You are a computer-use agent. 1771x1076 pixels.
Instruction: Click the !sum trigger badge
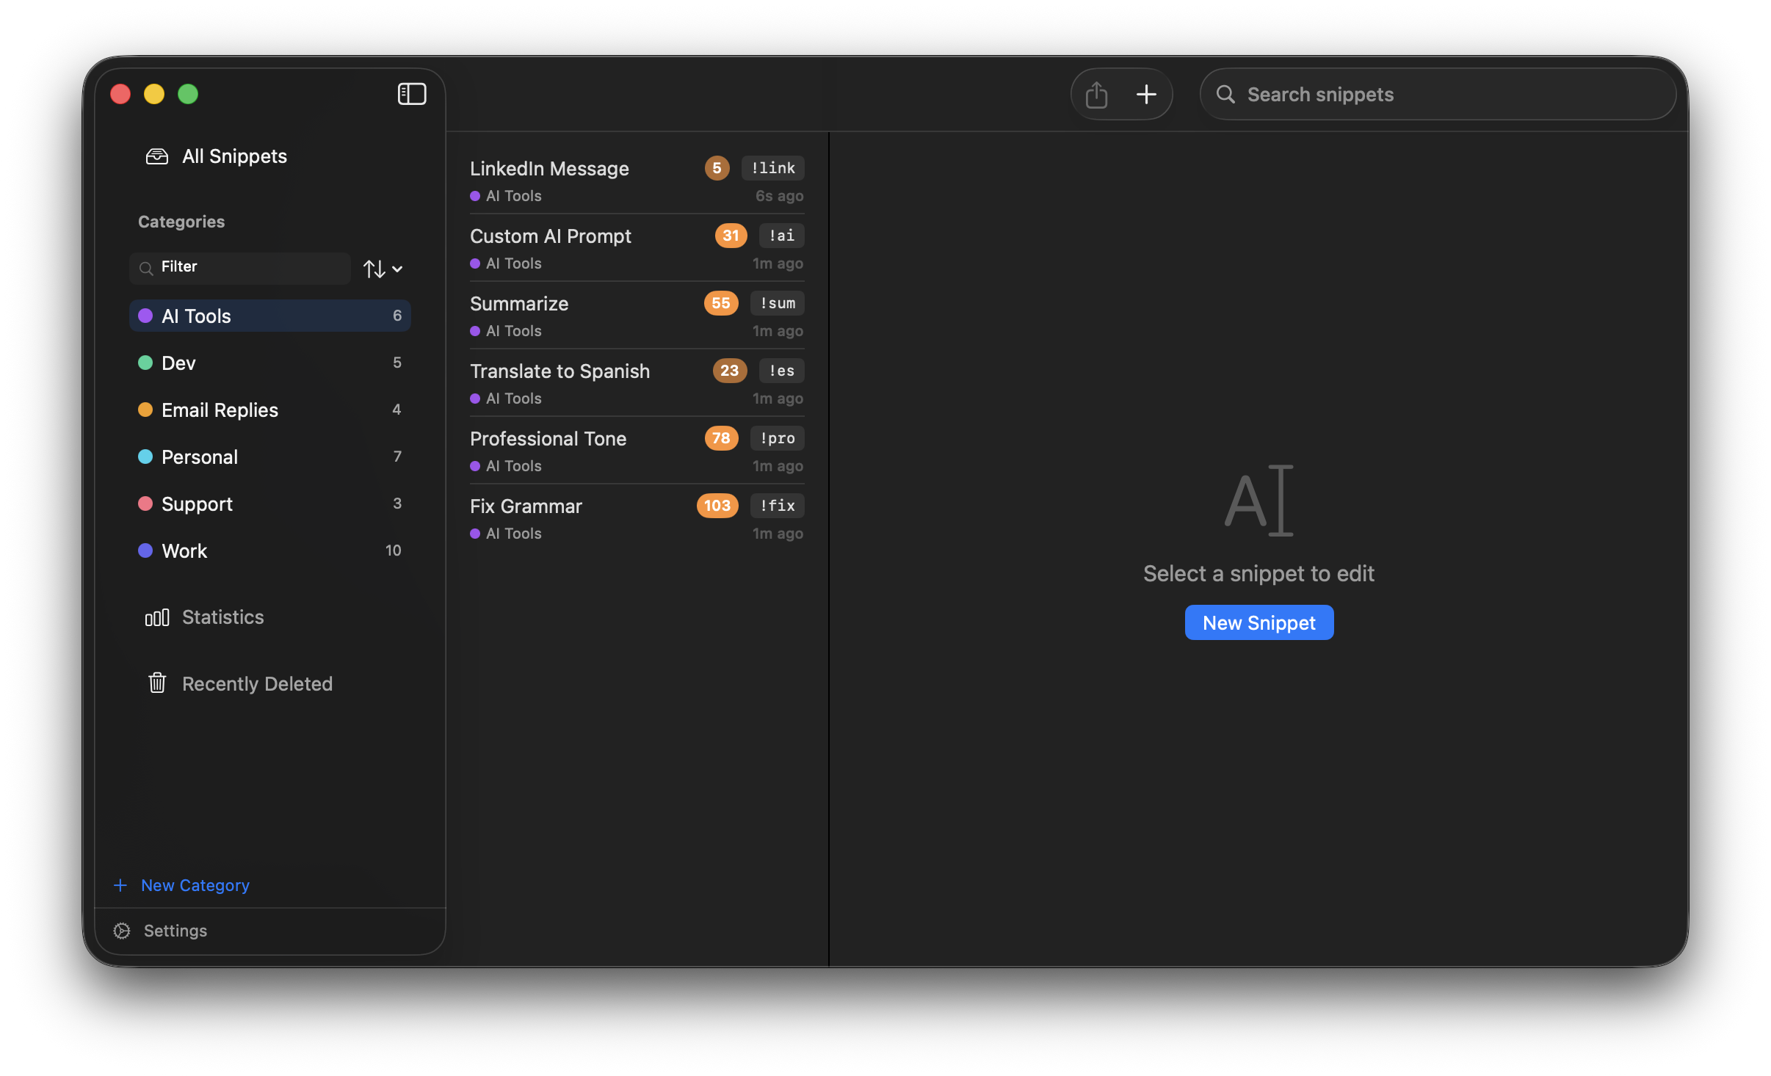pos(777,303)
